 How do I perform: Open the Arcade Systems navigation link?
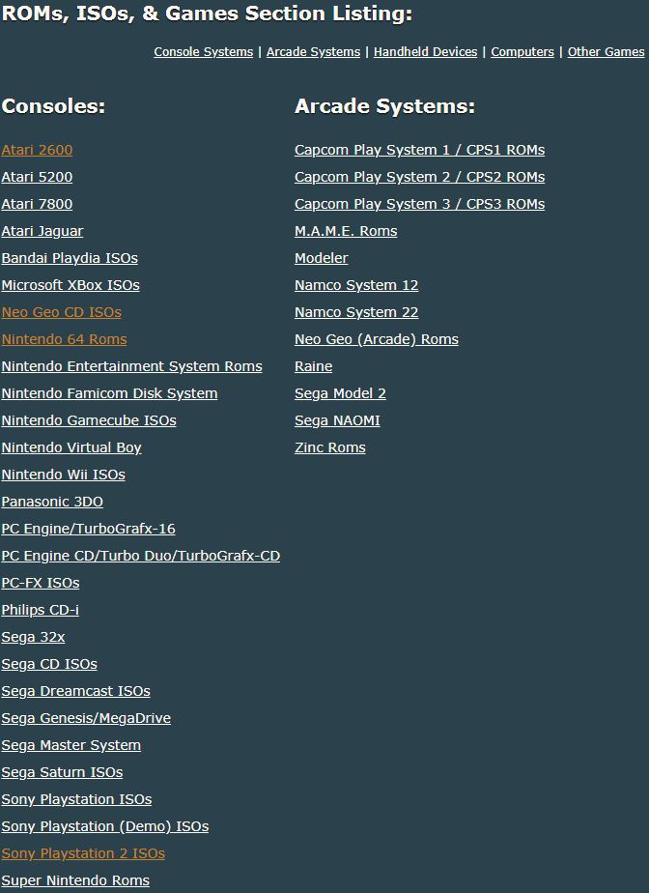coord(313,52)
